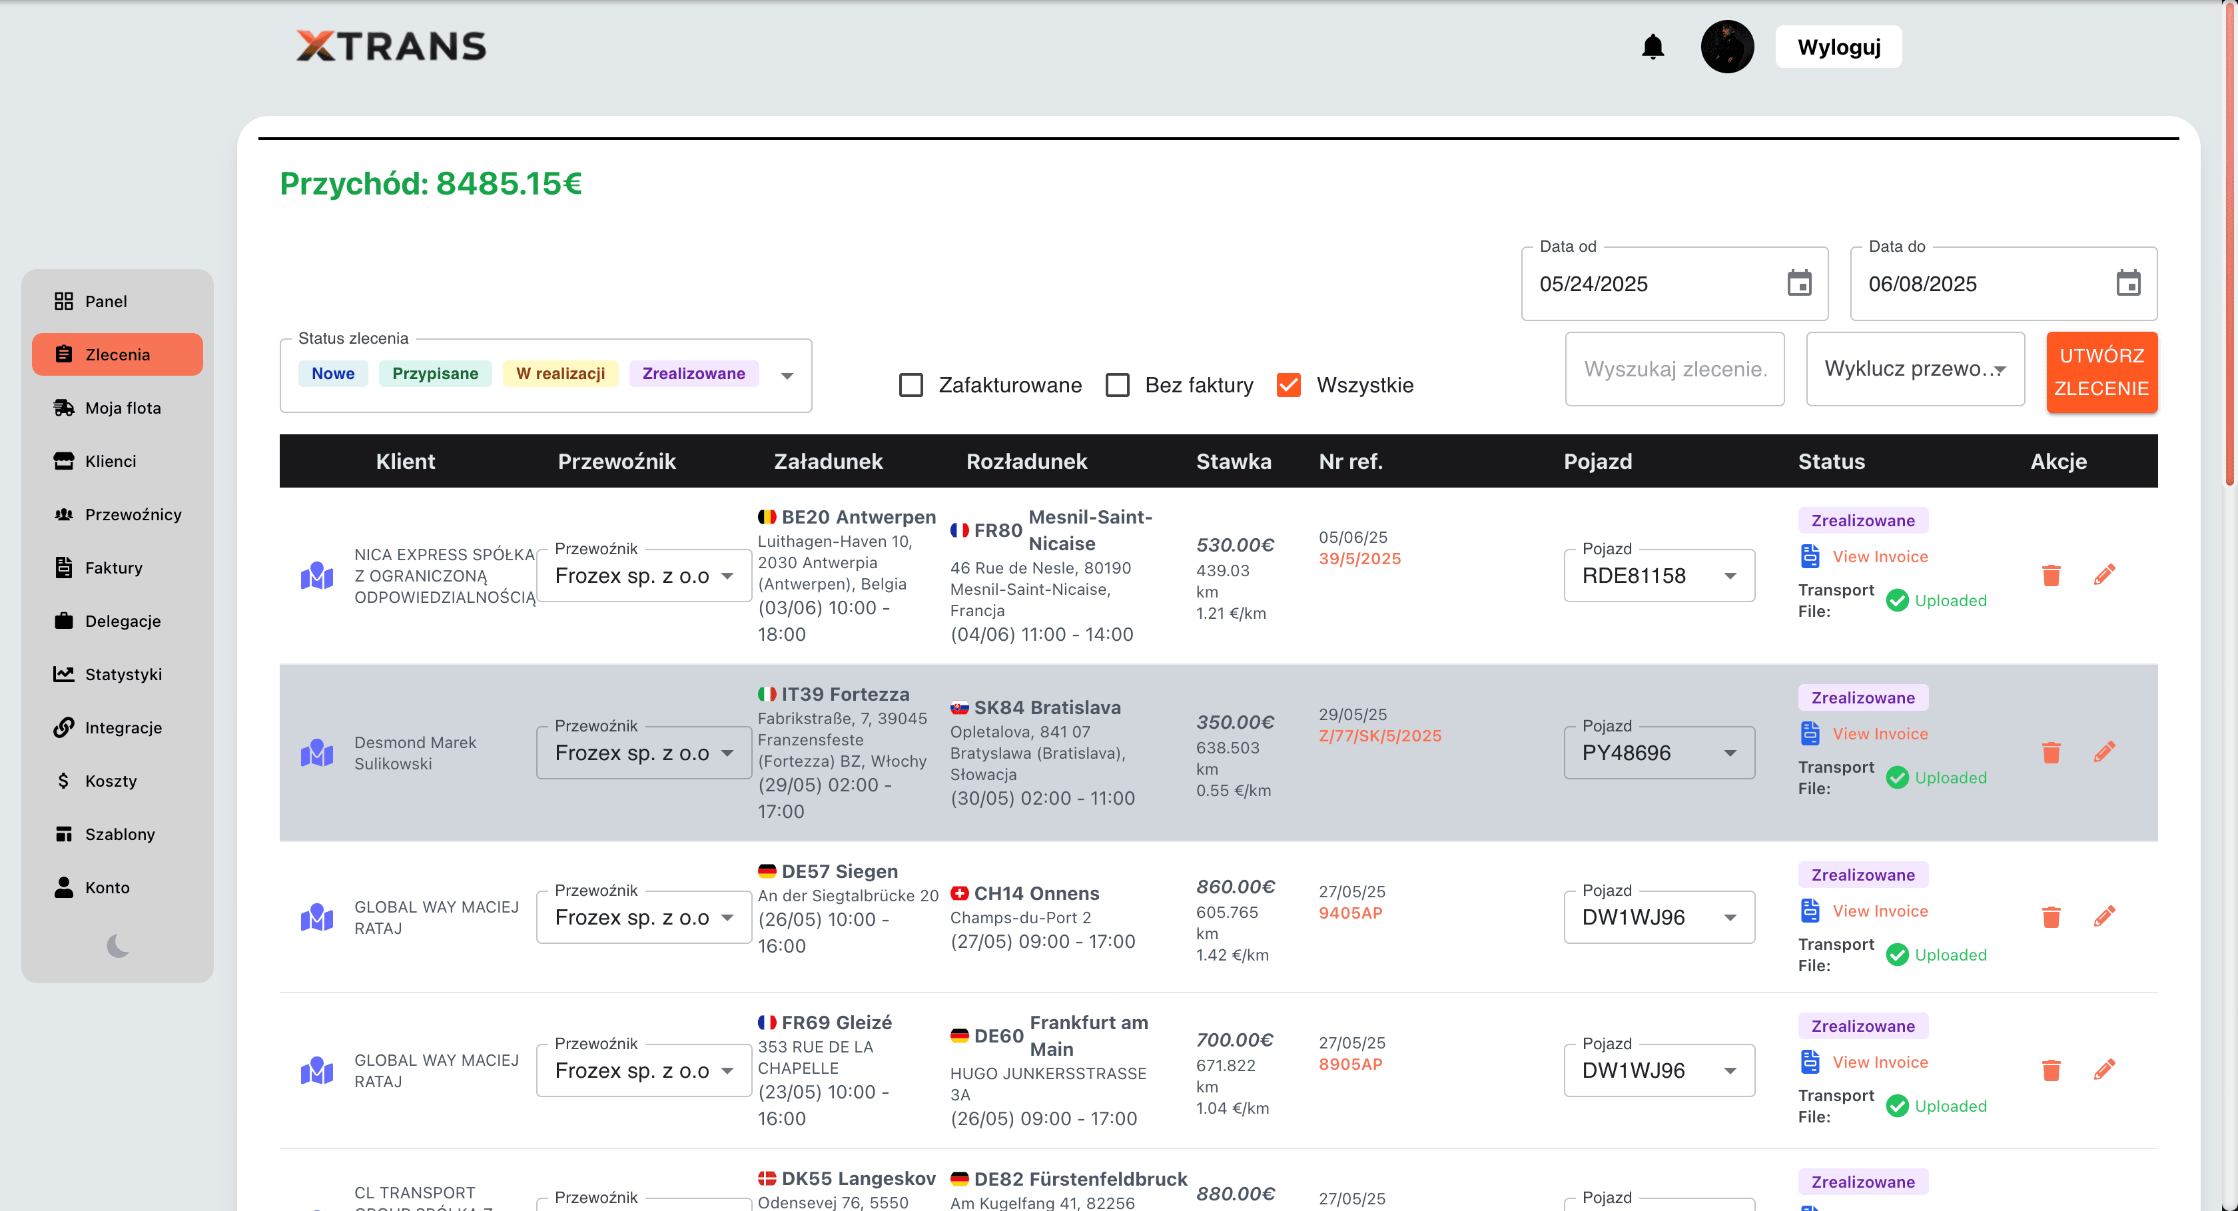Click the Zrealizowane filter chip

point(693,374)
